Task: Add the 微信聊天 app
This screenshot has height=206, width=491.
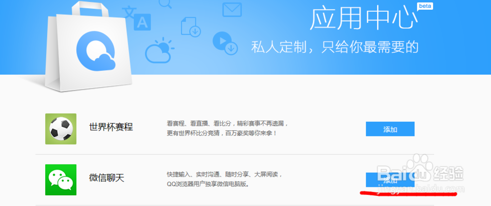Action: click(390, 180)
